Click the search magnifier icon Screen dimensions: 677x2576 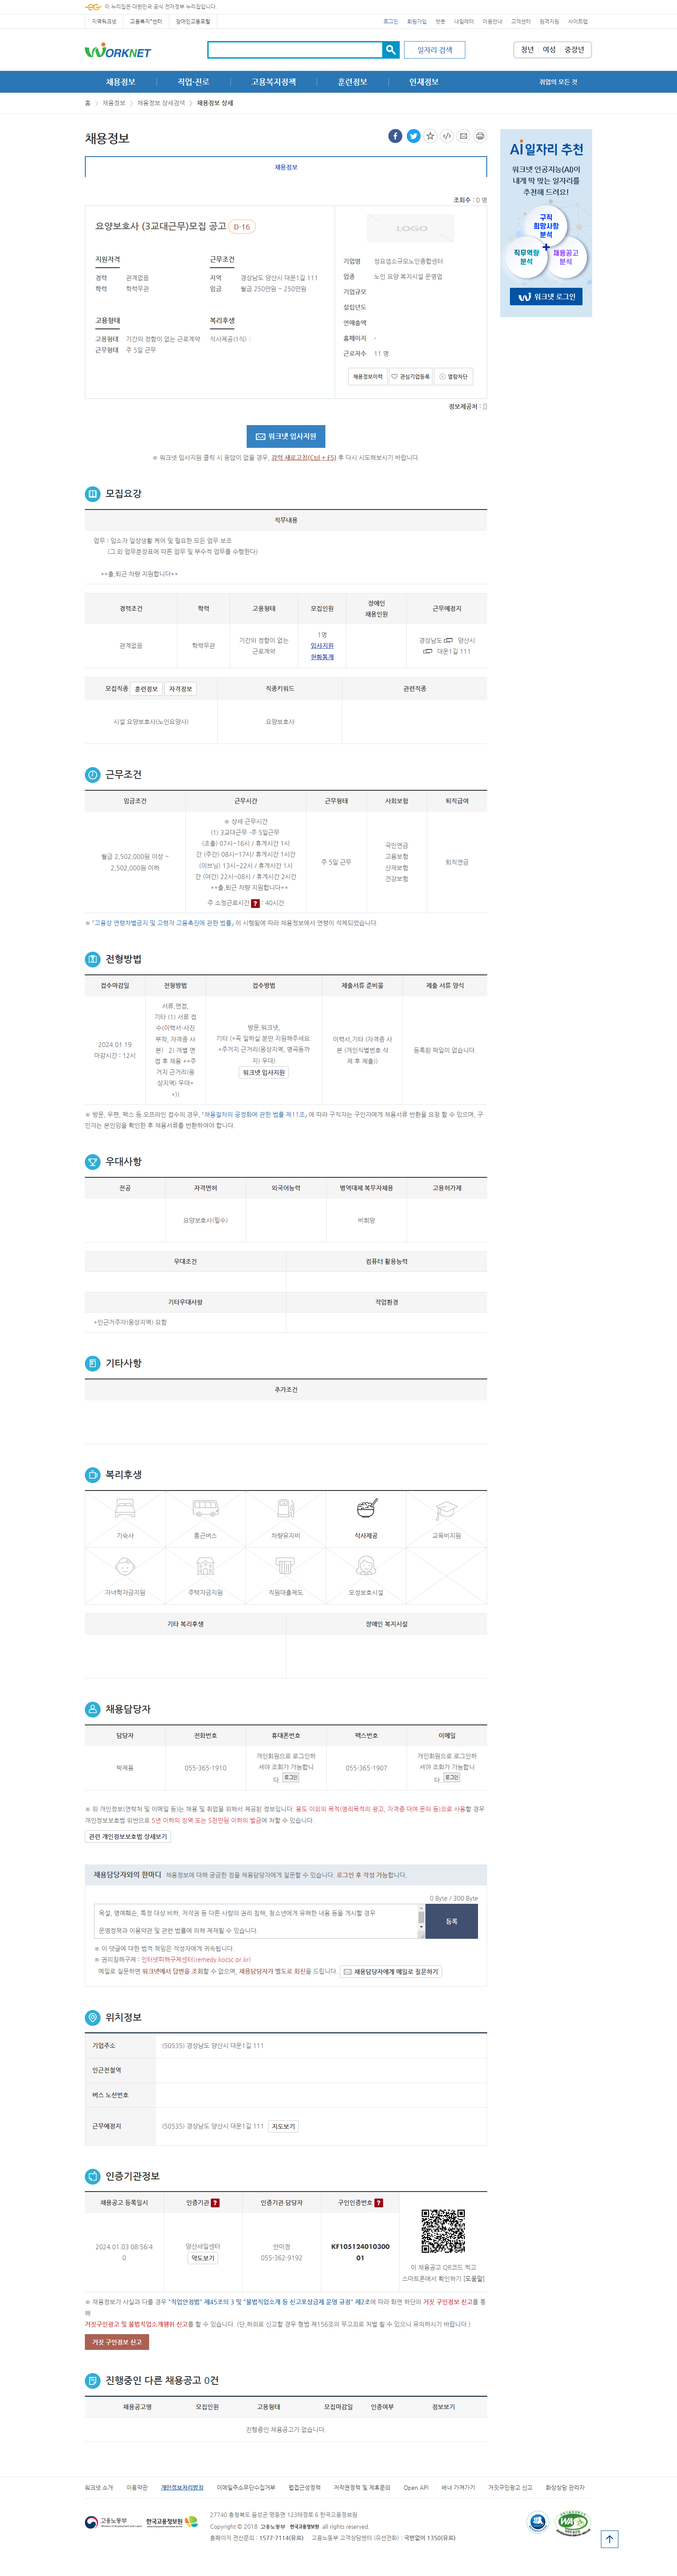391,49
